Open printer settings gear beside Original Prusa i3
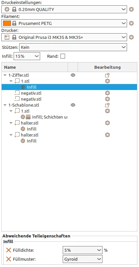The height and width of the screenshot is (267, 139). [131, 37]
